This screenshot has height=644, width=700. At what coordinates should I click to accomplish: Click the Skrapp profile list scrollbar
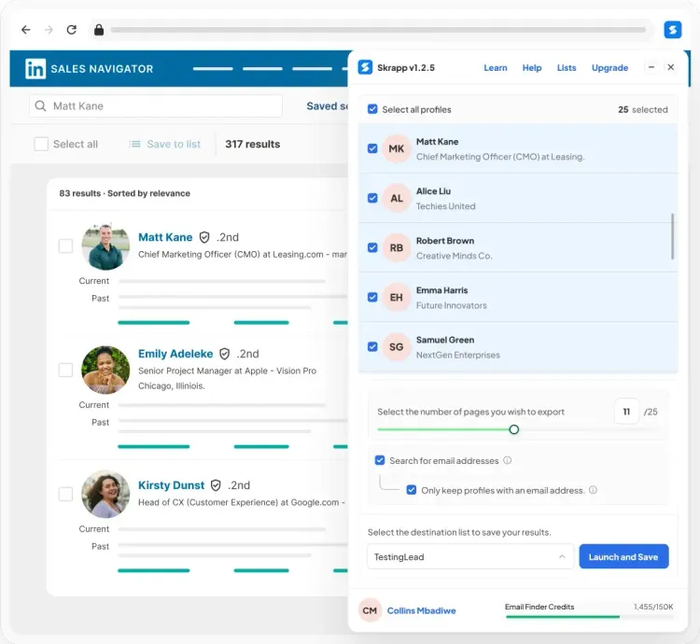(x=672, y=236)
